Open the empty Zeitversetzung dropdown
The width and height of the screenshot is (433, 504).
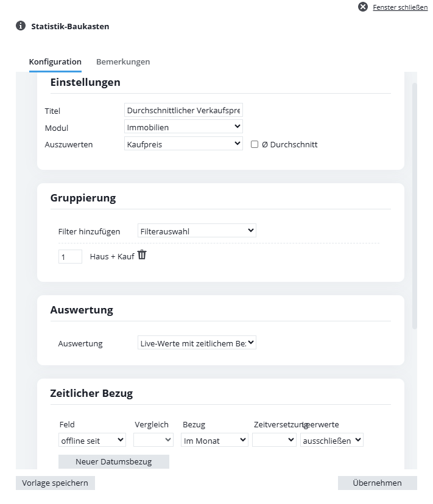(x=275, y=440)
